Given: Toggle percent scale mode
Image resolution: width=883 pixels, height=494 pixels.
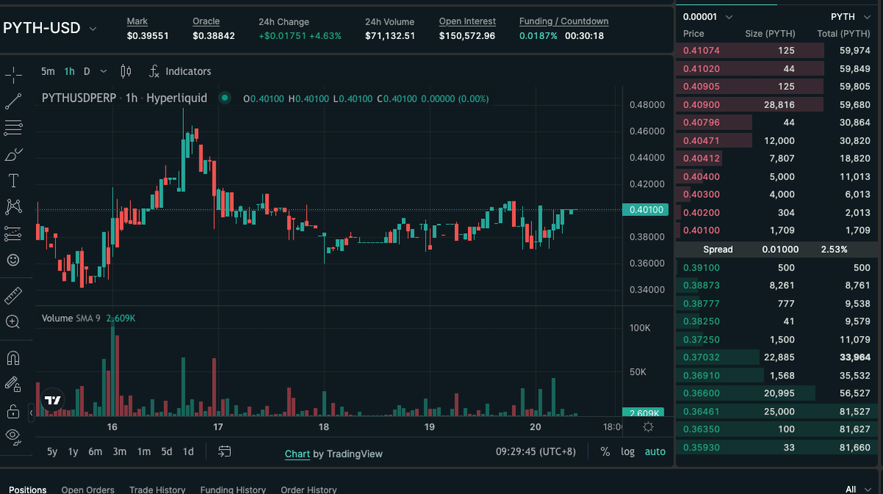Looking at the screenshot, I should pyautogui.click(x=605, y=452).
